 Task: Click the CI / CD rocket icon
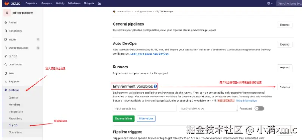(x=6, y=56)
